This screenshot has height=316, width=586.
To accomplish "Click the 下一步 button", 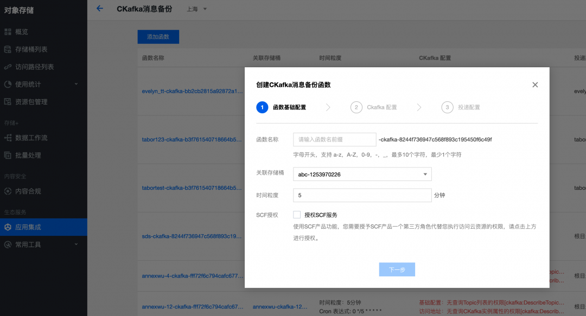I will coord(397,269).
